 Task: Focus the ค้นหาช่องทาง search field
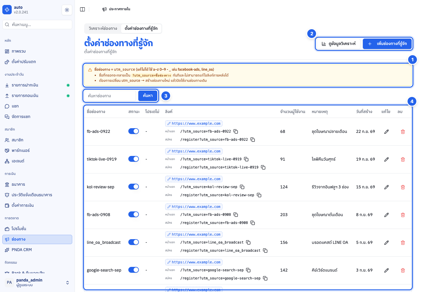110,96
